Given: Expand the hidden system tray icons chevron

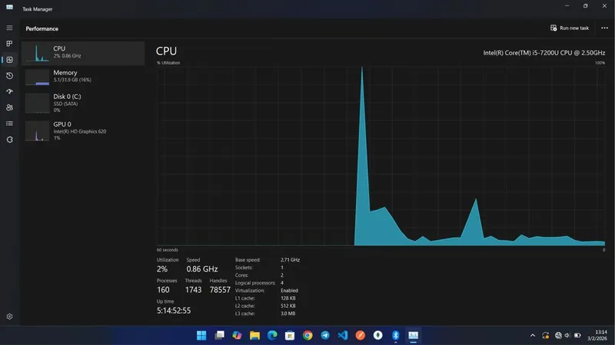Looking at the screenshot, I should tap(533, 335).
